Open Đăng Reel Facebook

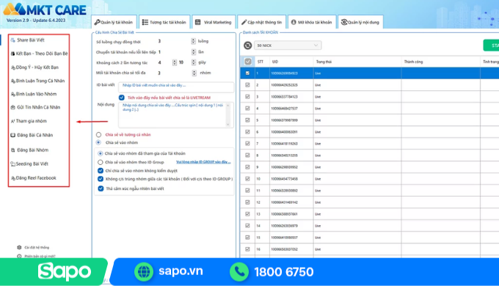34,178
